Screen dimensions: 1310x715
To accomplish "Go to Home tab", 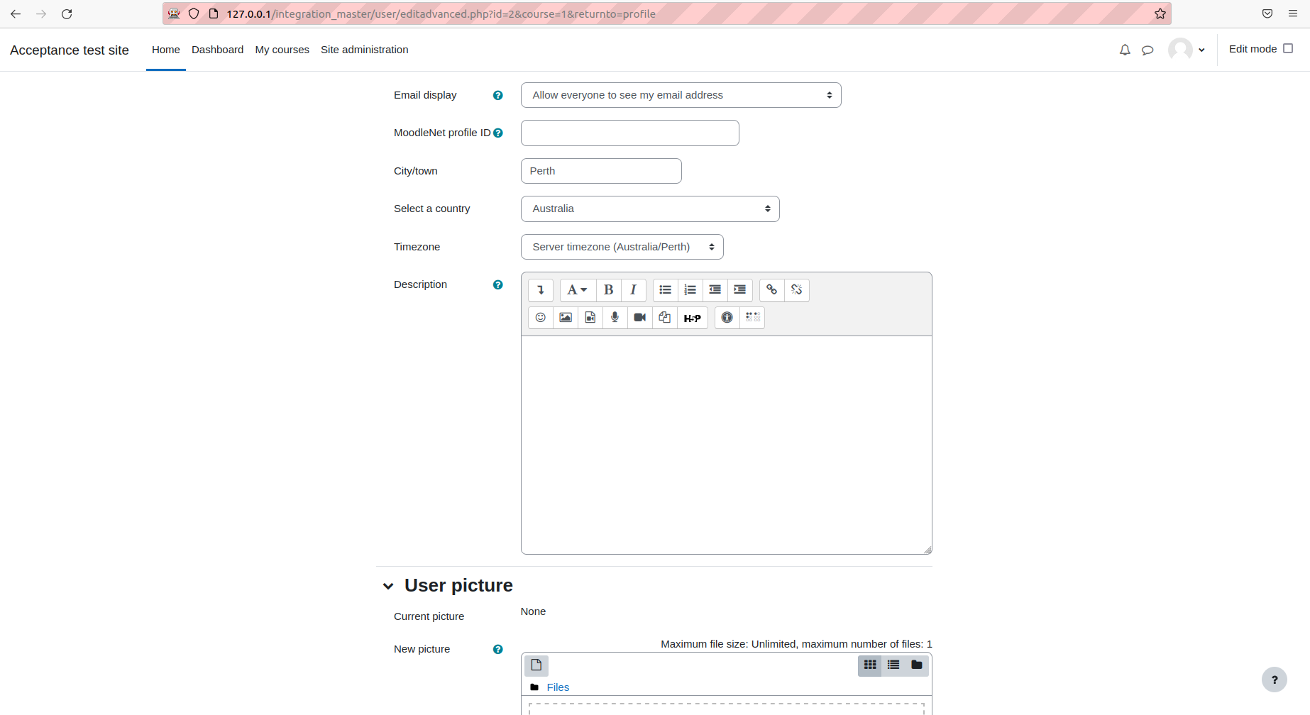I will (166, 50).
